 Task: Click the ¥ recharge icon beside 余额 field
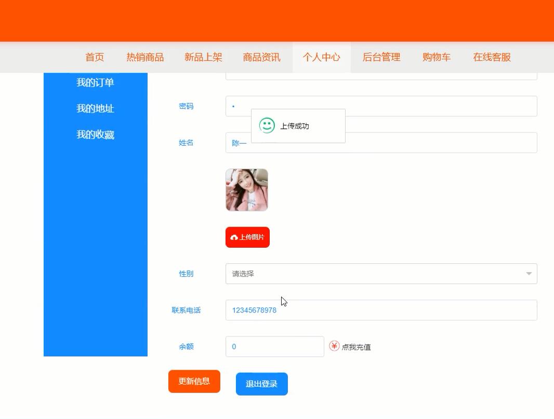(x=333, y=346)
